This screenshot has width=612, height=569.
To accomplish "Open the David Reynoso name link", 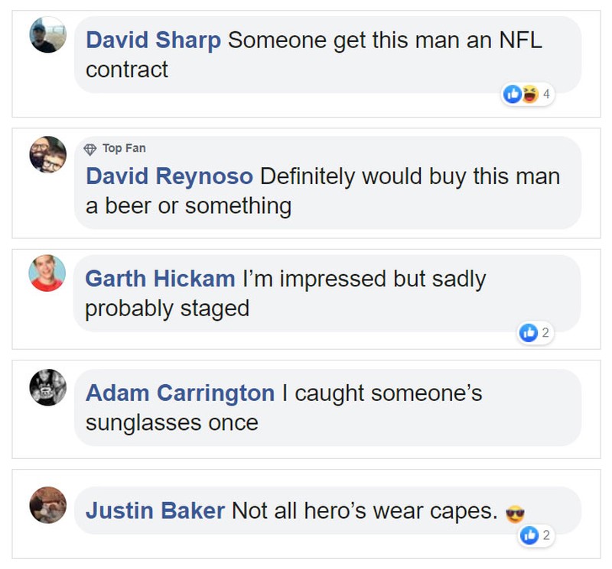I will 169,176.
